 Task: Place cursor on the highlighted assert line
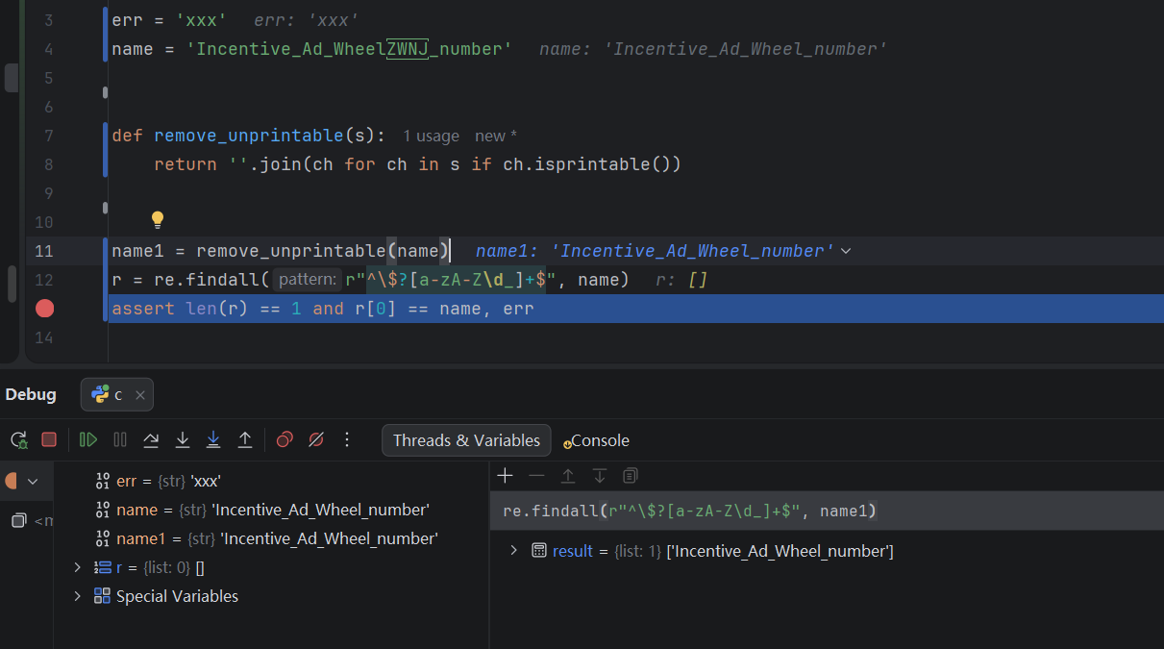(x=635, y=309)
